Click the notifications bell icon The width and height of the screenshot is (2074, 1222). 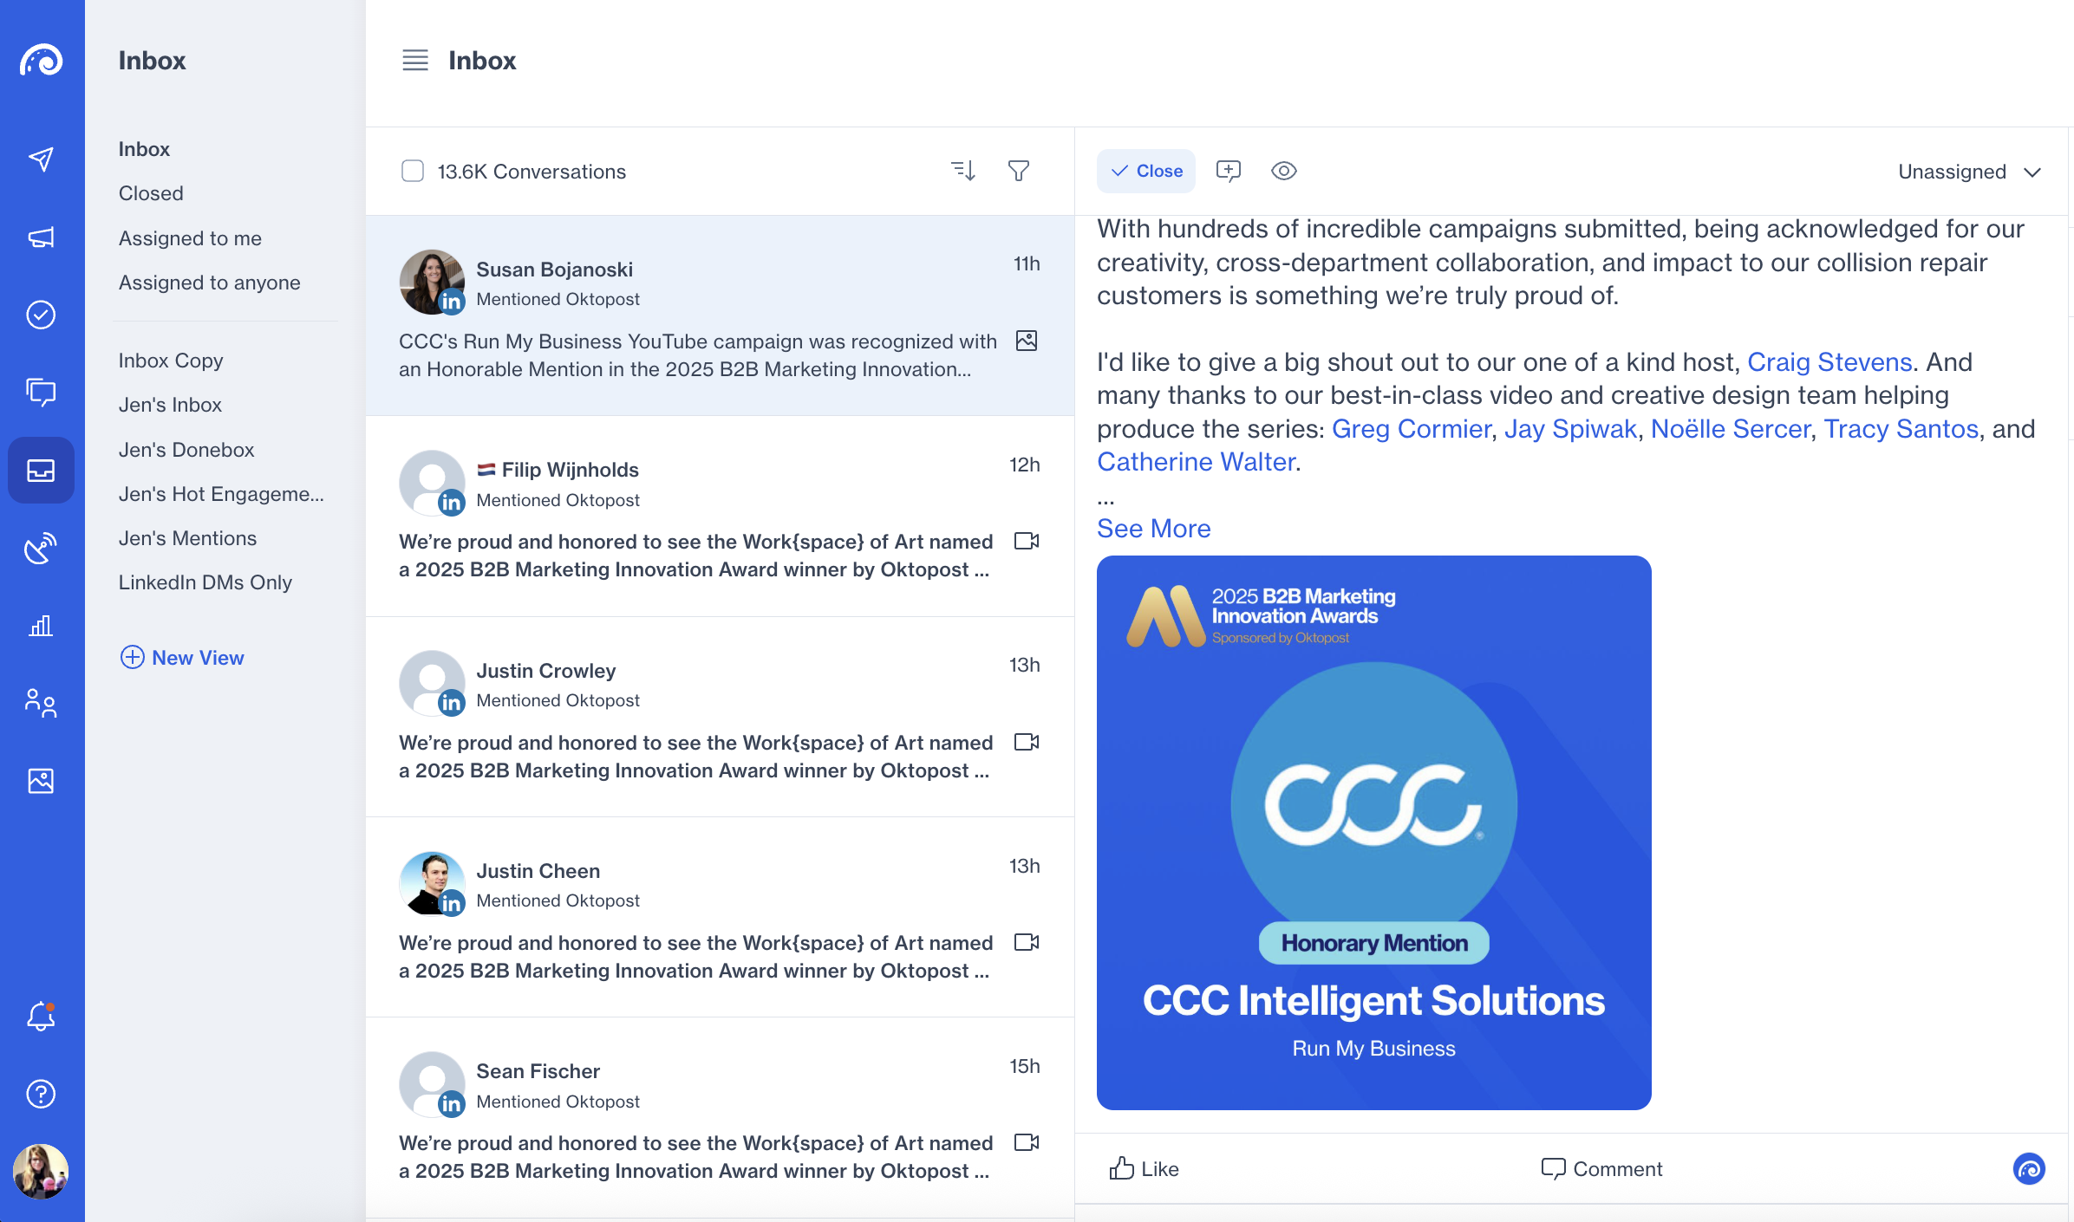41,1017
